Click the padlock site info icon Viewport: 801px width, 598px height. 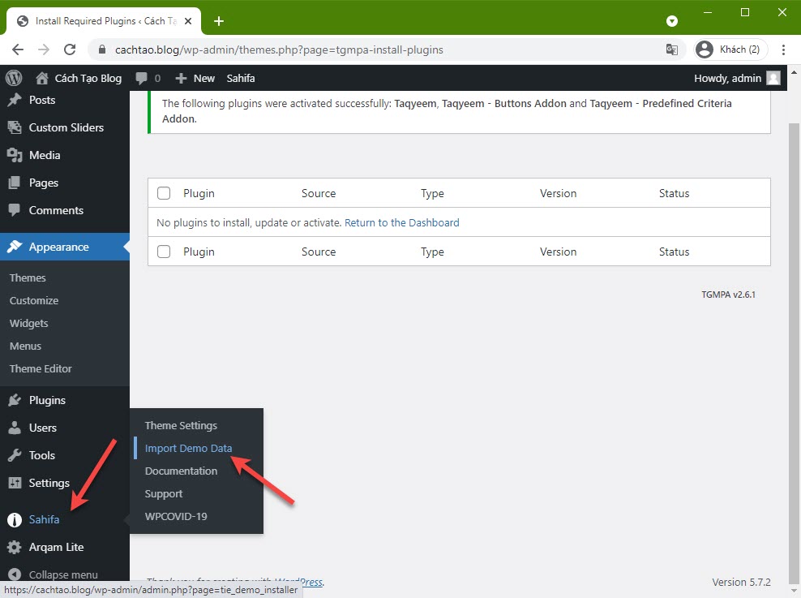[101, 49]
